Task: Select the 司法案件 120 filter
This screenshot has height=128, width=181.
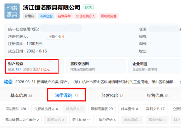Action: 16,109
